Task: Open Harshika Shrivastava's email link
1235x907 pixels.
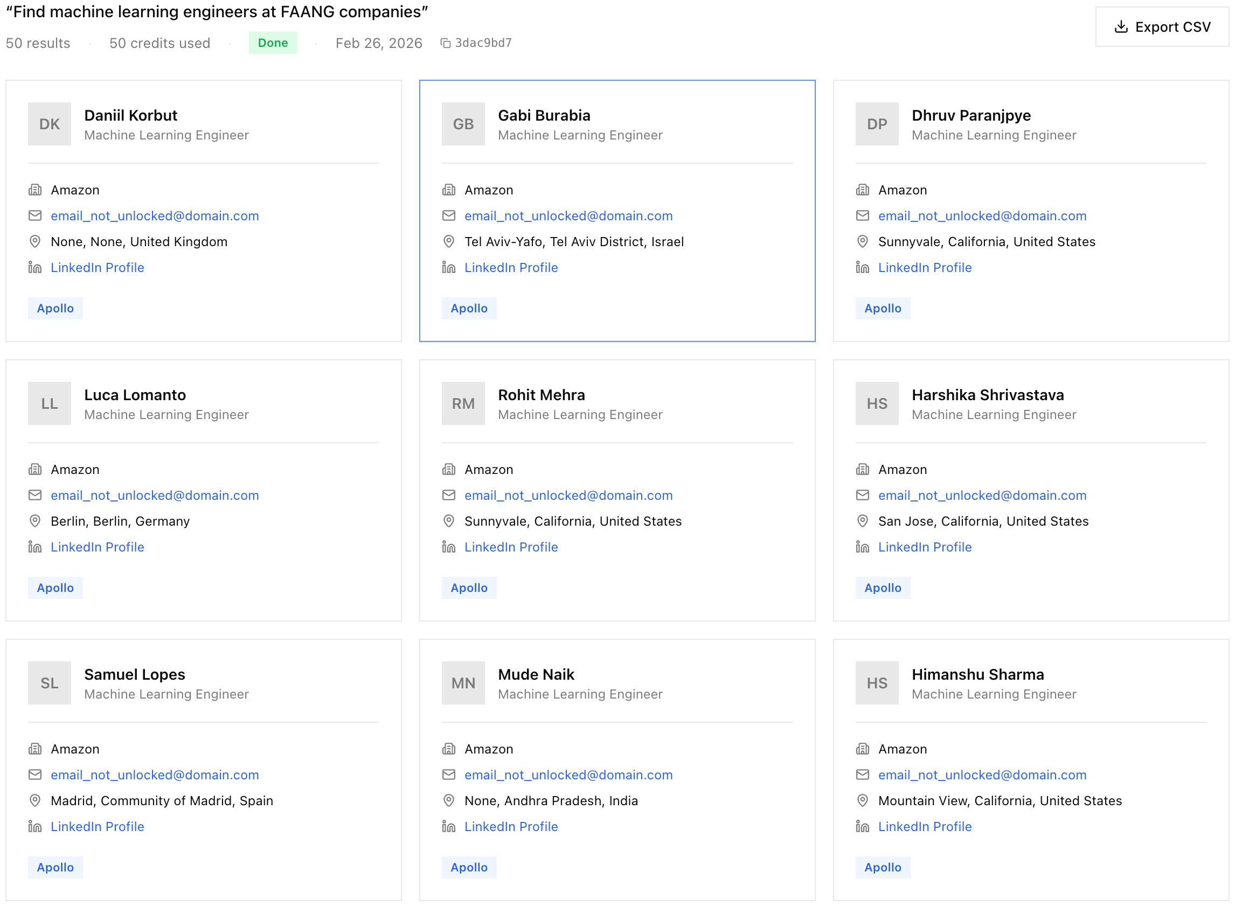Action: [x=982, y=495]
